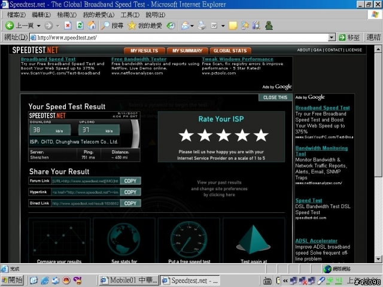Click the vertical scrollbar thumb
This screenshot has height=287, width=383.
click(378, 115)
